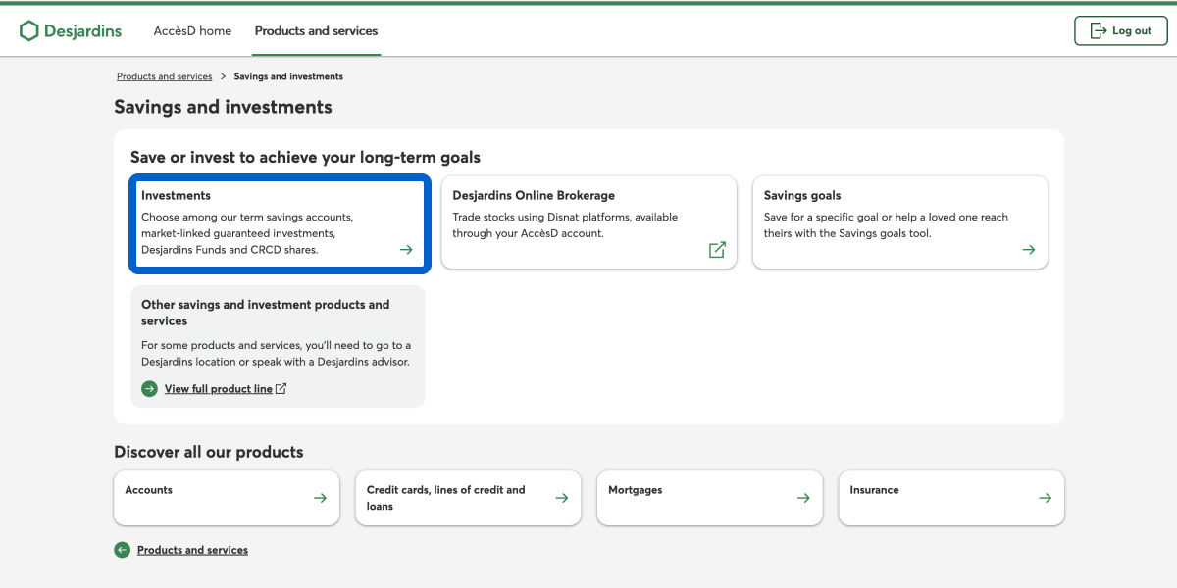The height and width of the screenshot is (588, 1177).
Task: Click the arrow icon in Savings goals card
Action: 1028,250
